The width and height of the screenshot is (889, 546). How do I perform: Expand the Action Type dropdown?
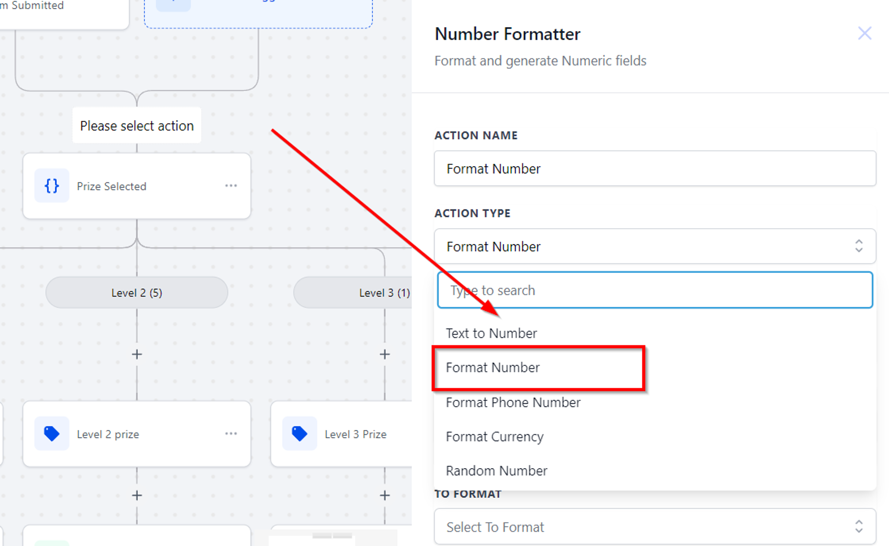point(655,246)
